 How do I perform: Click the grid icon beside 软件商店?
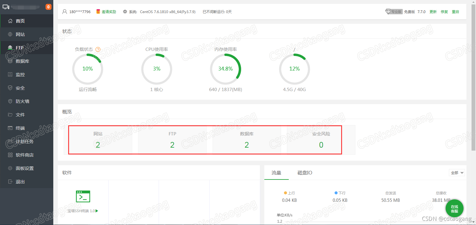(x=10, y=155)
